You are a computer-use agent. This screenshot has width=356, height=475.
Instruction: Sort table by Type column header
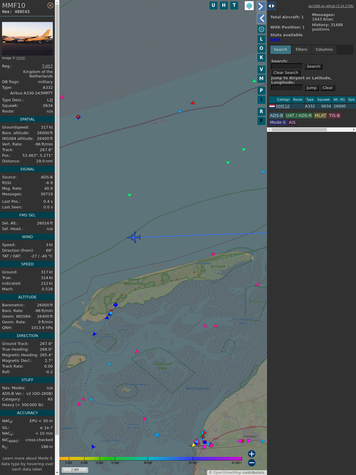tap(310, 99)
